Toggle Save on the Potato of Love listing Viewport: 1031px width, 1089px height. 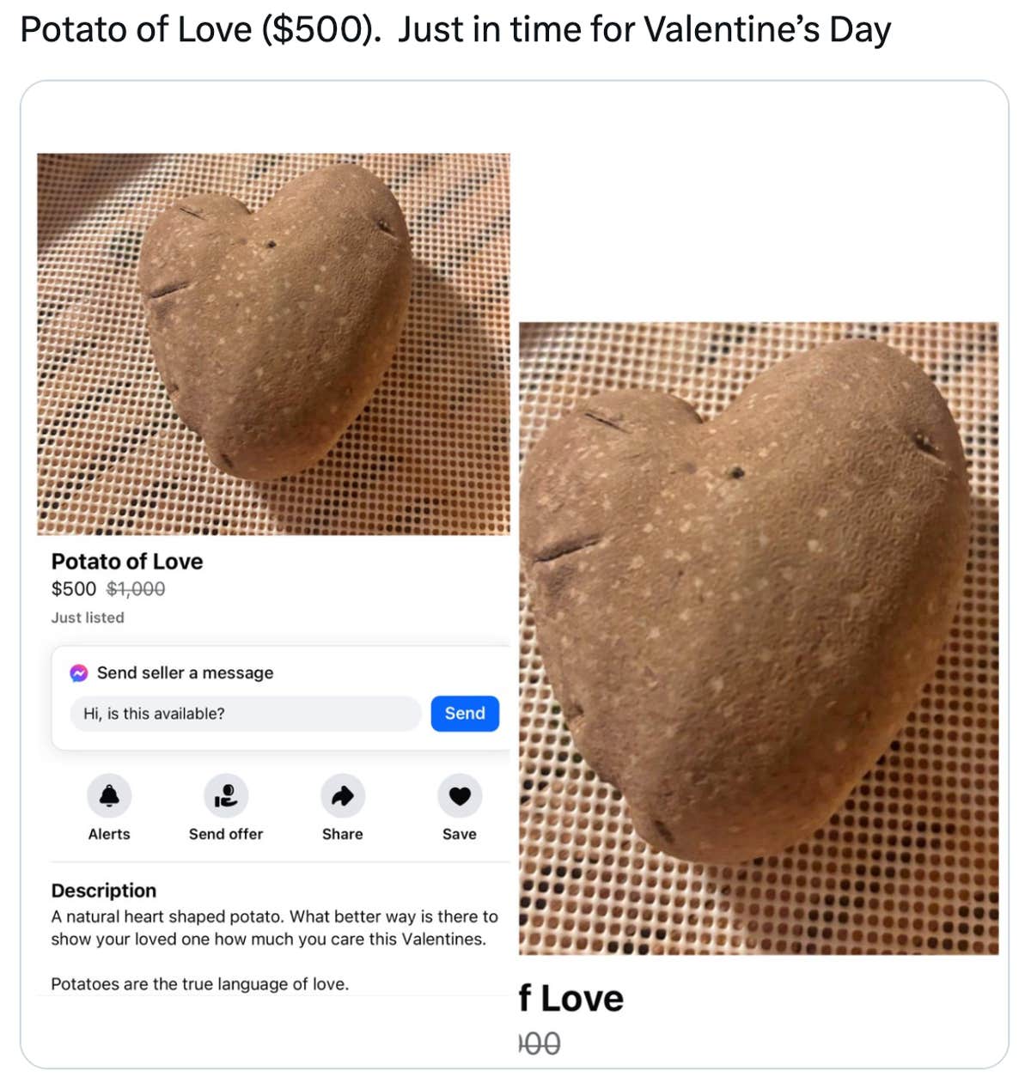pos(459,797)
